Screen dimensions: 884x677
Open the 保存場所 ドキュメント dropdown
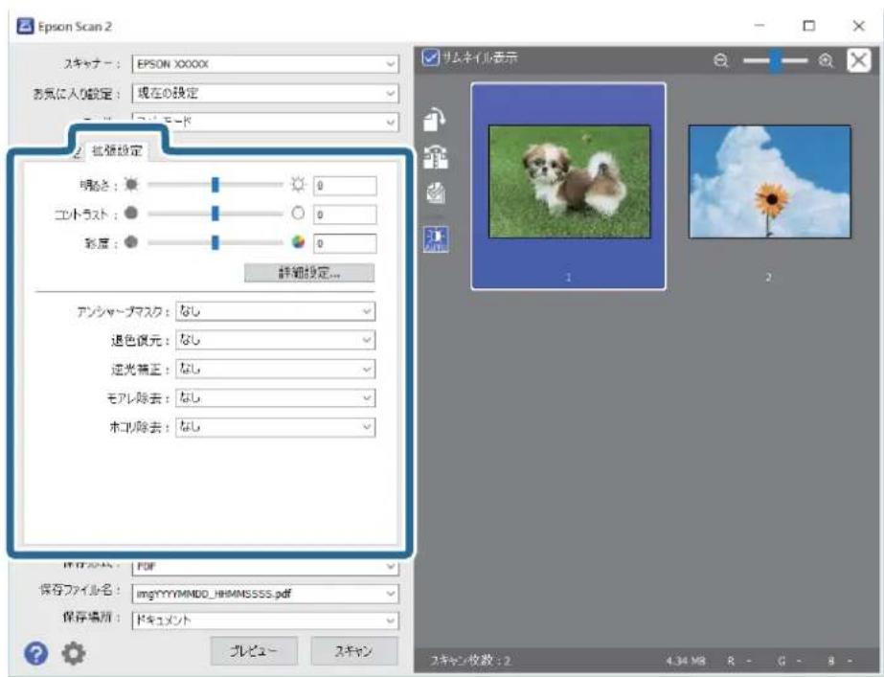[265, 621]
